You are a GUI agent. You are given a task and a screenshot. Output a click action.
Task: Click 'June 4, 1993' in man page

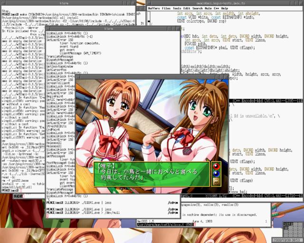click(202, 221)
